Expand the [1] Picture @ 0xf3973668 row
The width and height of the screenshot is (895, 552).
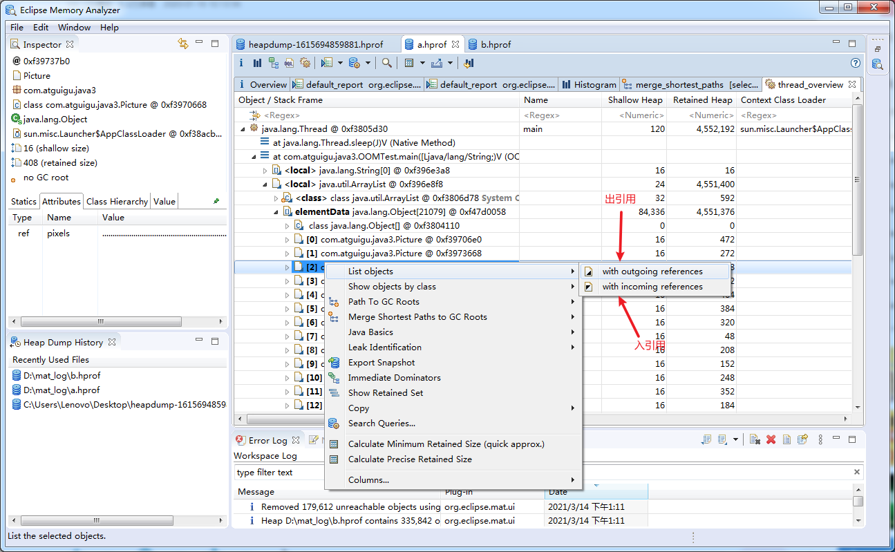288,254
